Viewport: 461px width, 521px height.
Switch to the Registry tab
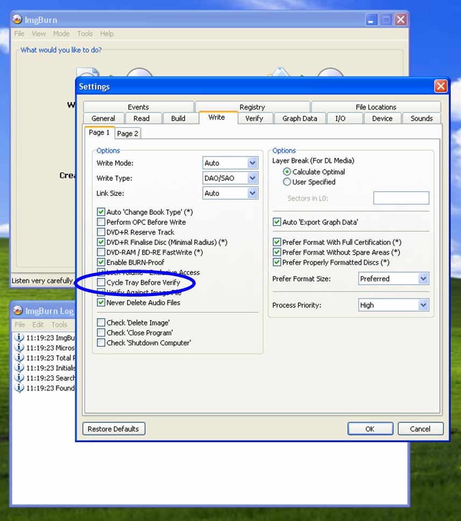click(x=252, y=107)
